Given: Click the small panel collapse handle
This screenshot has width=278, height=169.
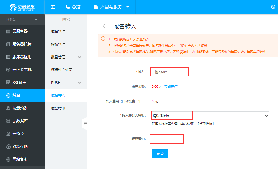Looking at the screenshot, I should point(85,124).
